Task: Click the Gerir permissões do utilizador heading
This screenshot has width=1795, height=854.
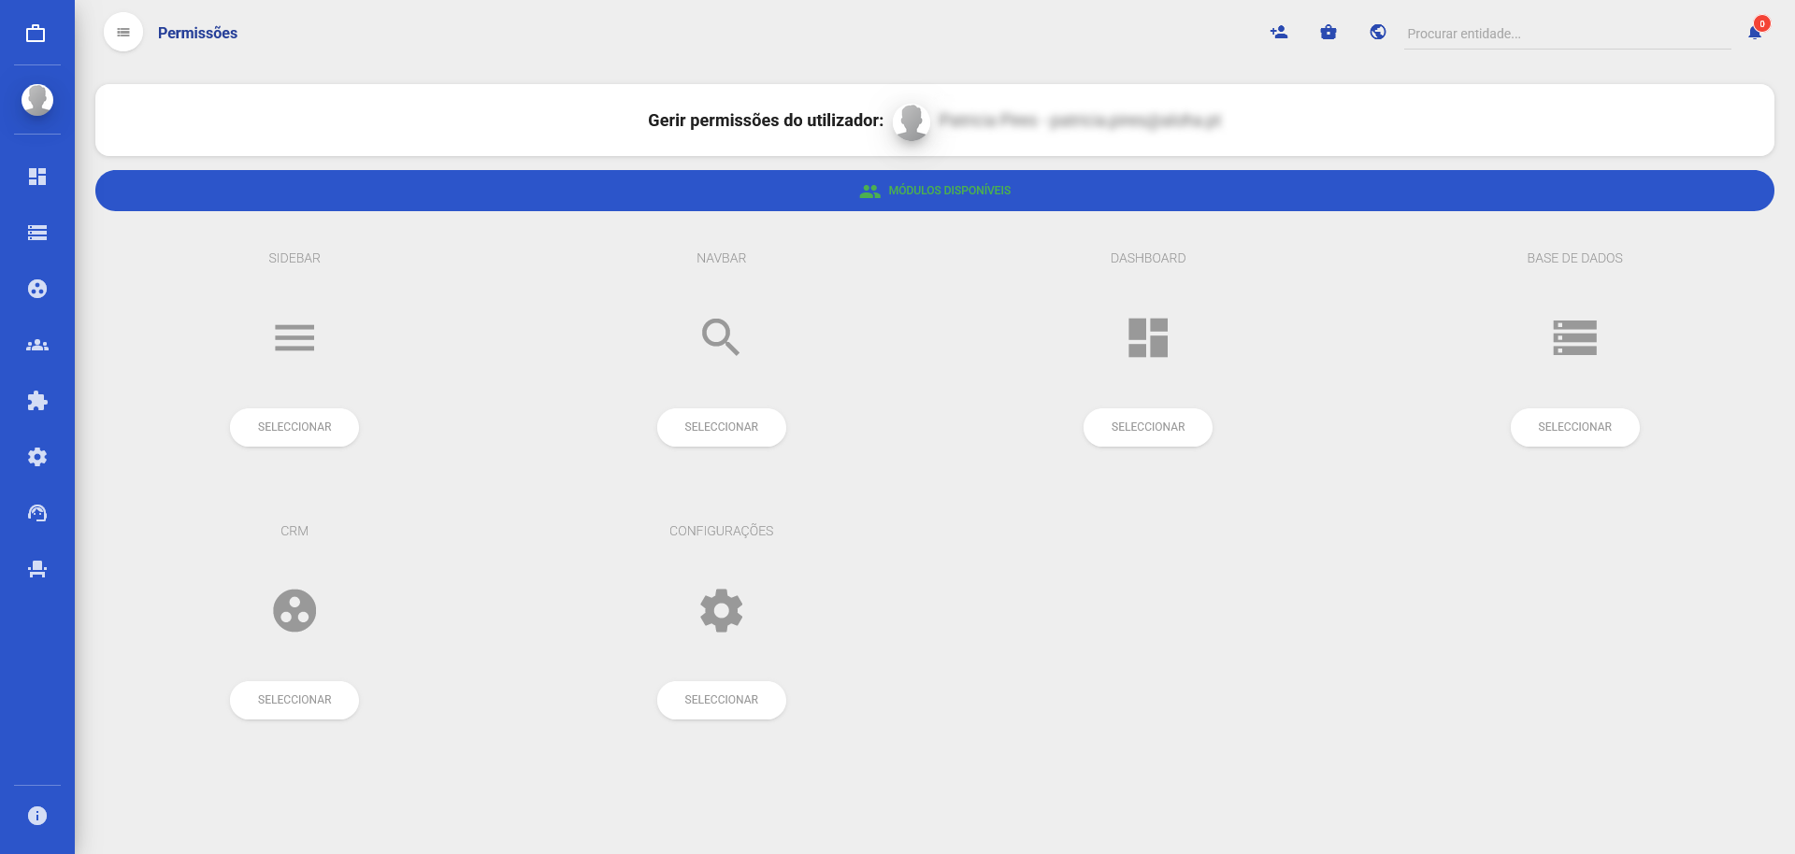Action: point(766,121)
